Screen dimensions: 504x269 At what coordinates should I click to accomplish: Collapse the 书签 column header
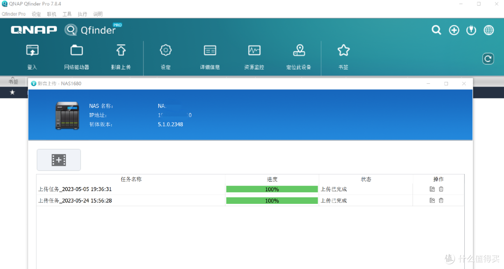13,81
